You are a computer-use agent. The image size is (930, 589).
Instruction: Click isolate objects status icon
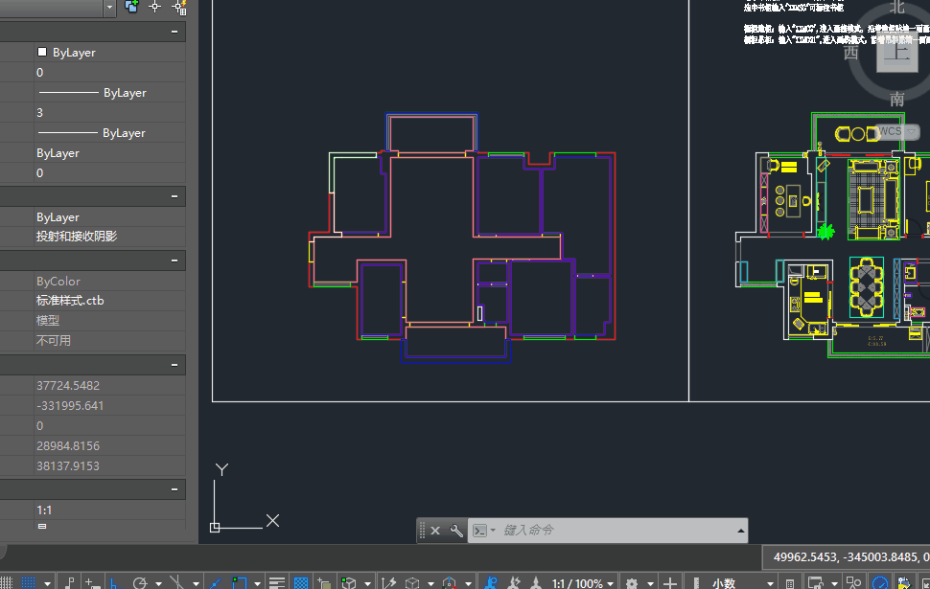click(x=854, y=583)
